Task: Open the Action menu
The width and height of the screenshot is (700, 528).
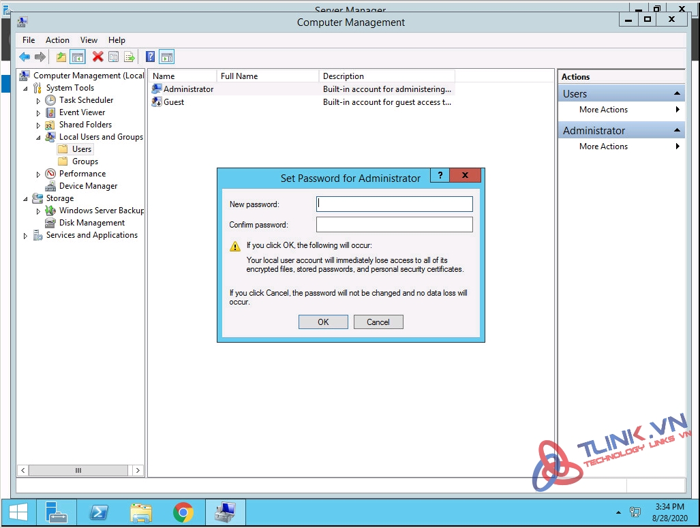Action: point(57,40)
